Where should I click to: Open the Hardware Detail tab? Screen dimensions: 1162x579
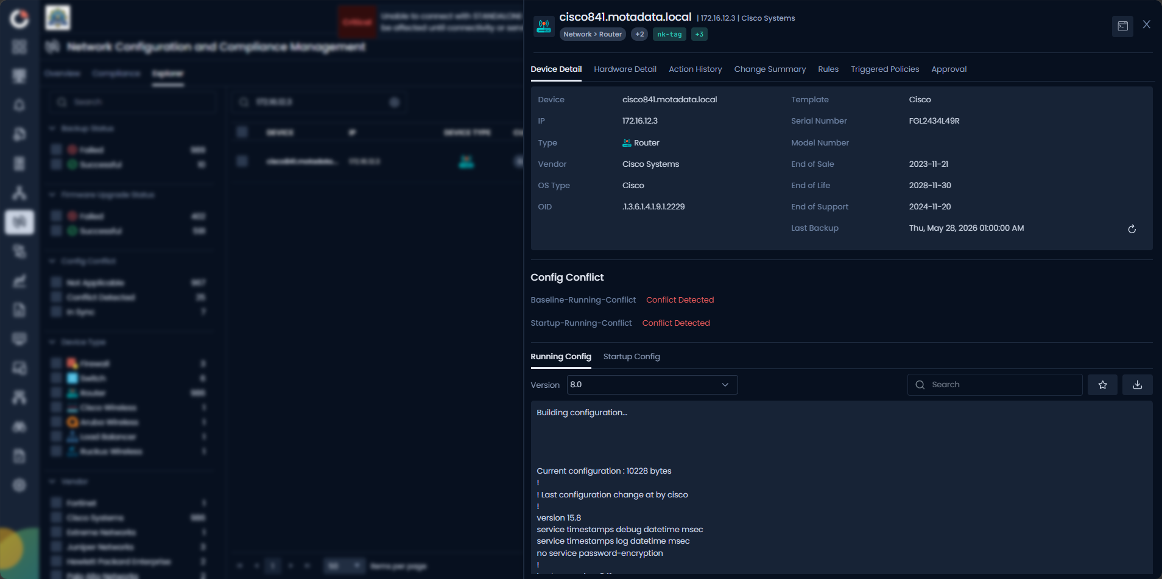tap(625, 69)
